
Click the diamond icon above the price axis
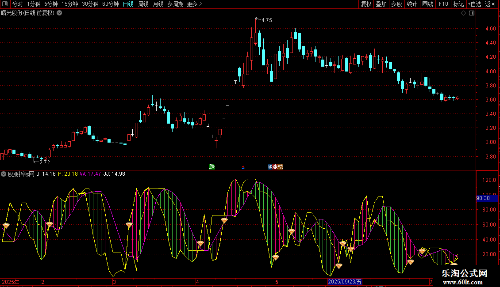tap(464, 13)
